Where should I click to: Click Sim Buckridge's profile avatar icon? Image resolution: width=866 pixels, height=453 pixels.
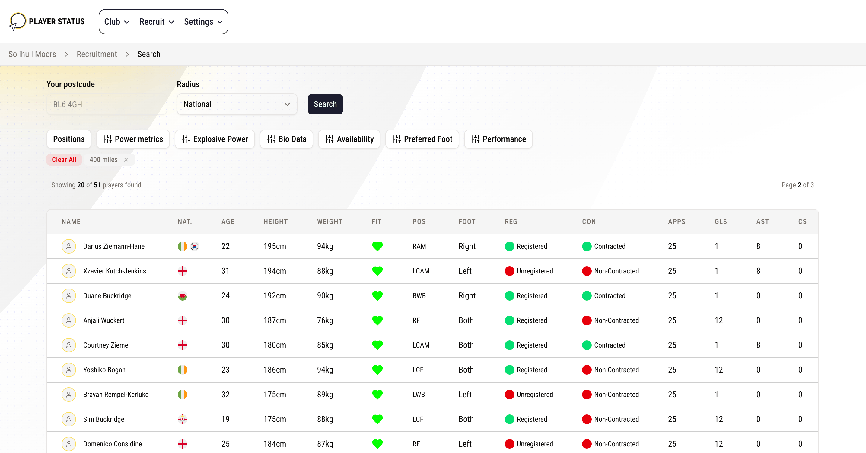point(68,419)
